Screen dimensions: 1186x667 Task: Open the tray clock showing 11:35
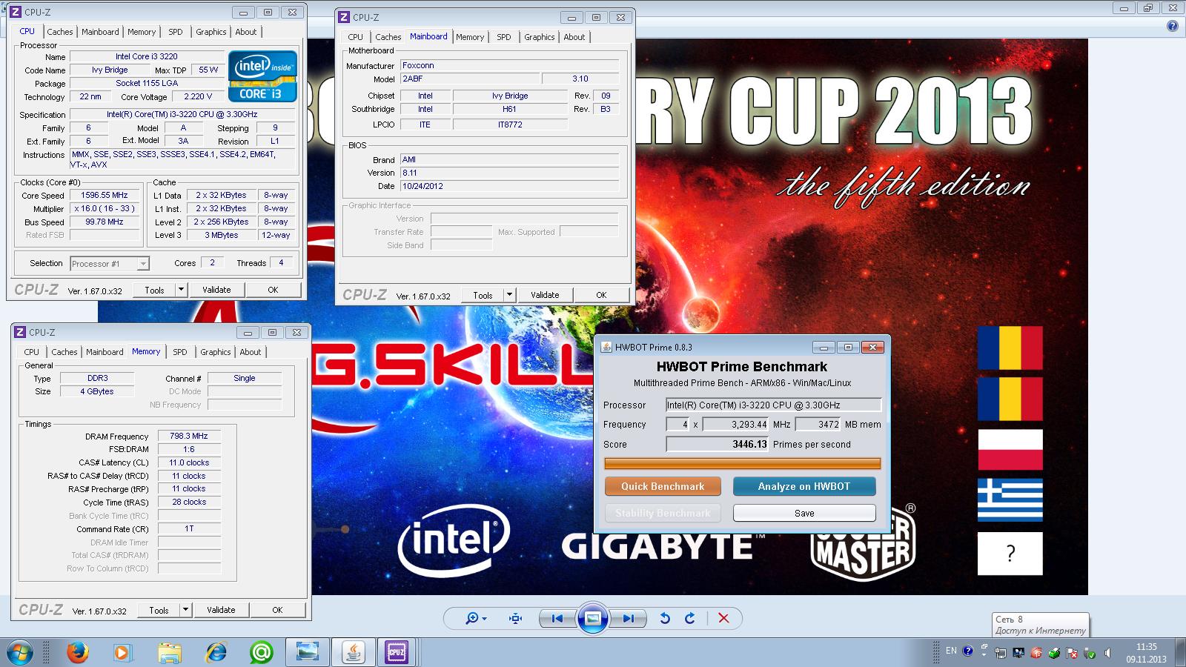[x=1146, y=652]
